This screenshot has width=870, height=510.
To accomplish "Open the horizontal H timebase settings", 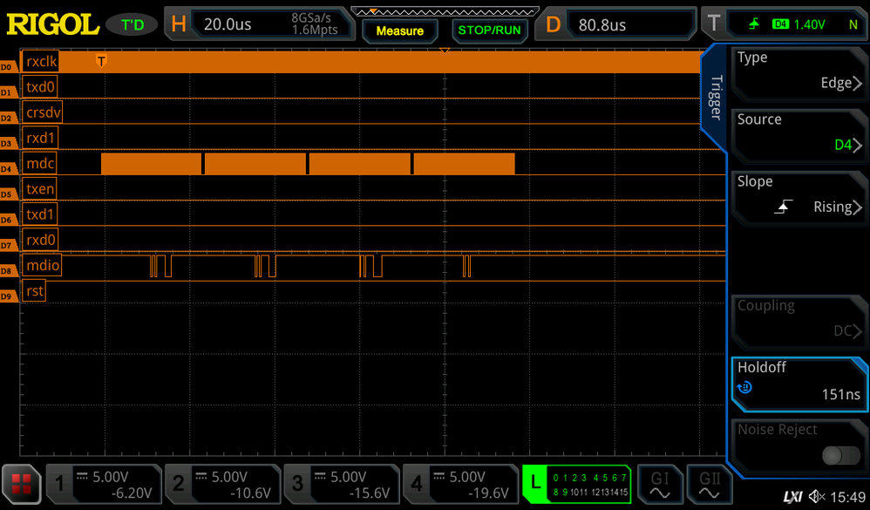I will 178,24.
